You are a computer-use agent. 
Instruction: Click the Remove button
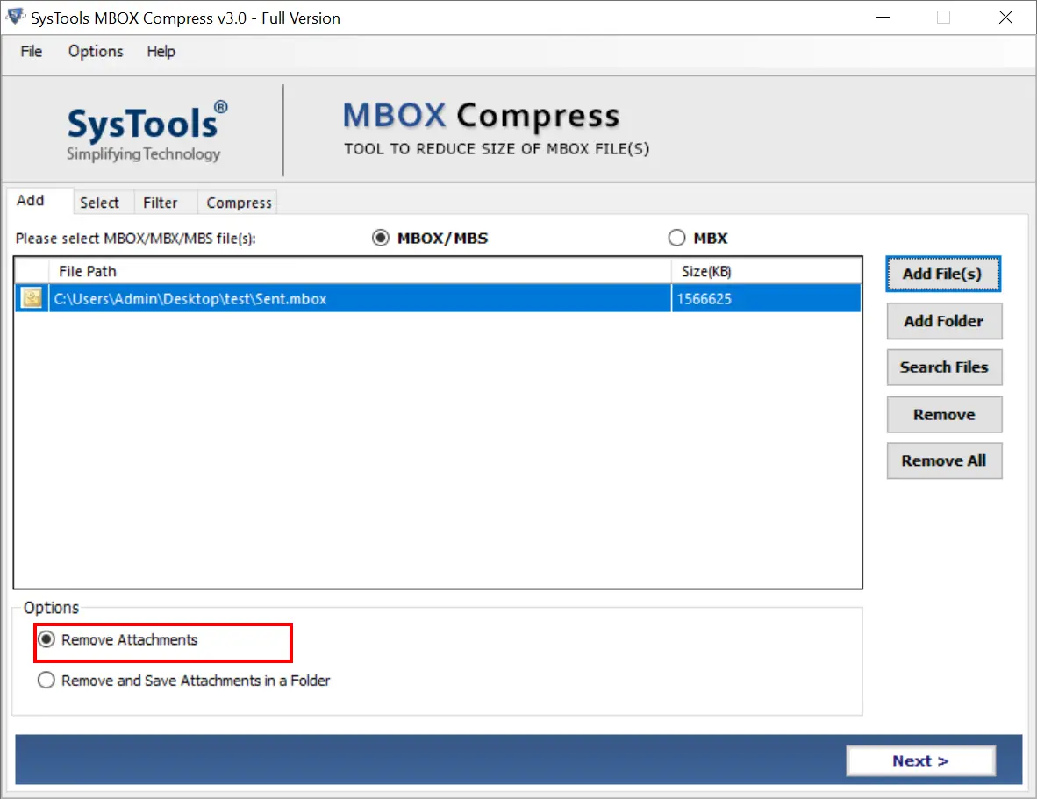tap(944, 414)
